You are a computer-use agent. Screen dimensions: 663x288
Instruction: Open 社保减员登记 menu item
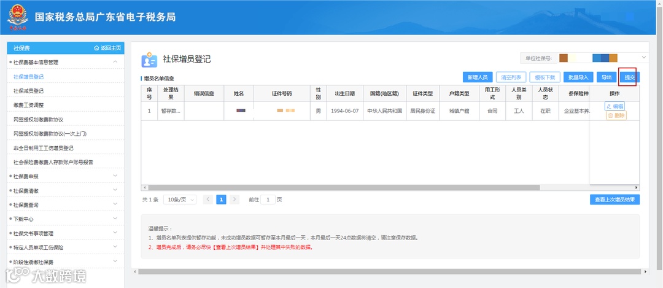[x=28, y=91]
